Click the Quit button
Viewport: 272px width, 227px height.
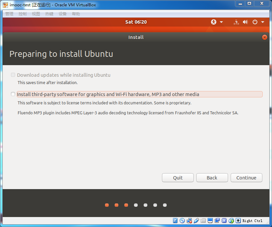[x=178, y=178]
